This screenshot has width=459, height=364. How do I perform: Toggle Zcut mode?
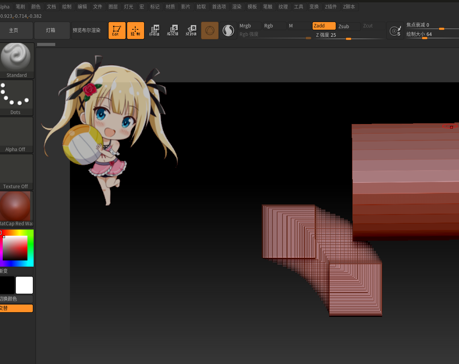pyautogui.click(x=373, y=26)
